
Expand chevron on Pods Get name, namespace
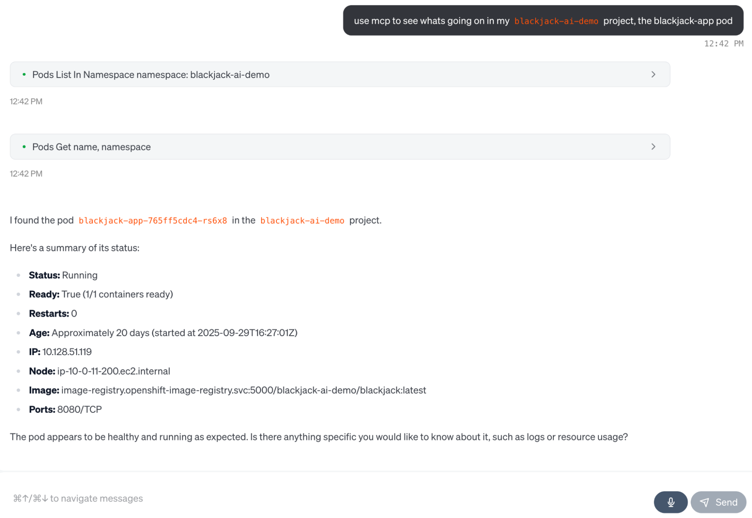click(x=653, y=147)
